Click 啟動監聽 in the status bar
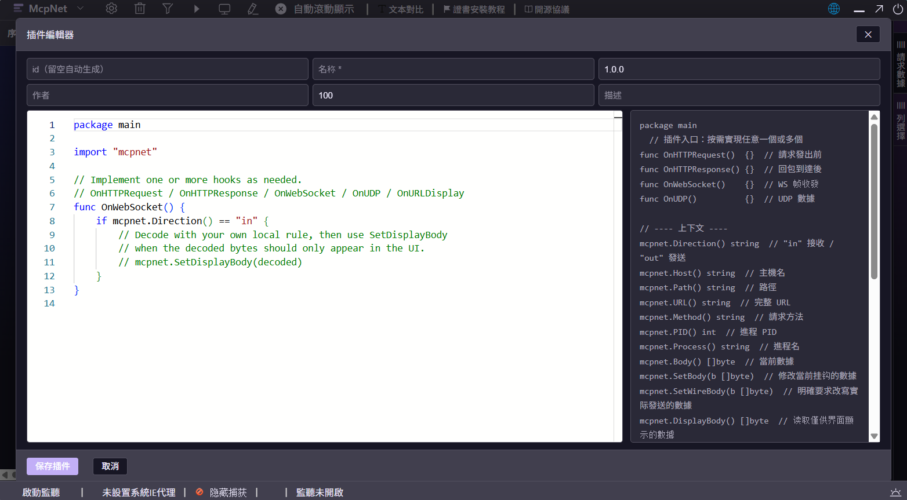 pos(41,492)
